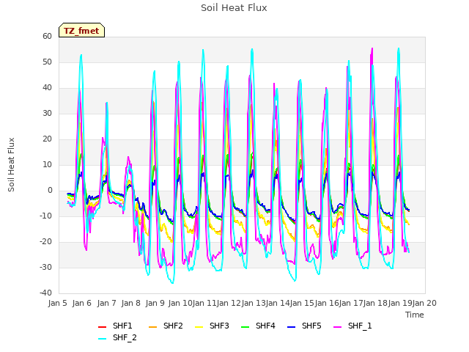Hide the SHF3 series via legend
The width and height of the screenshot is (469, 352).
pos(219,326)
